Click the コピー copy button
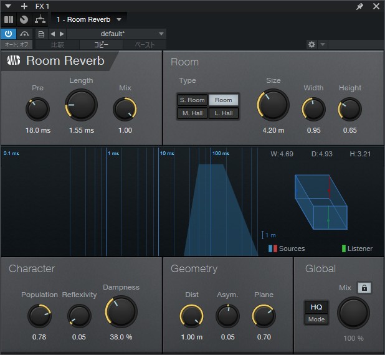Screen dimensions: 385x355 101,45
